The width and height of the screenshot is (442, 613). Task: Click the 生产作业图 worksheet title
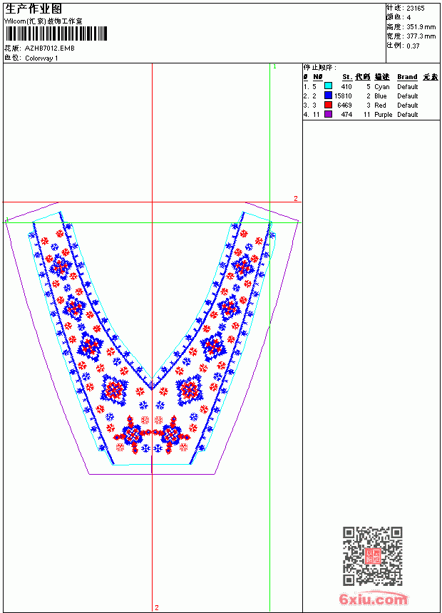(x=34, y=9)
